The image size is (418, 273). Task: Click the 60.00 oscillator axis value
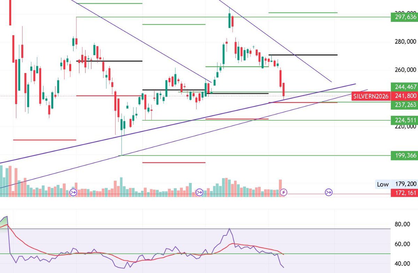(x=402, y=244)
